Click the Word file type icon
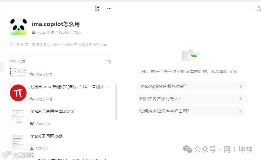The image size is (261, 160). [x=32, y=124]
